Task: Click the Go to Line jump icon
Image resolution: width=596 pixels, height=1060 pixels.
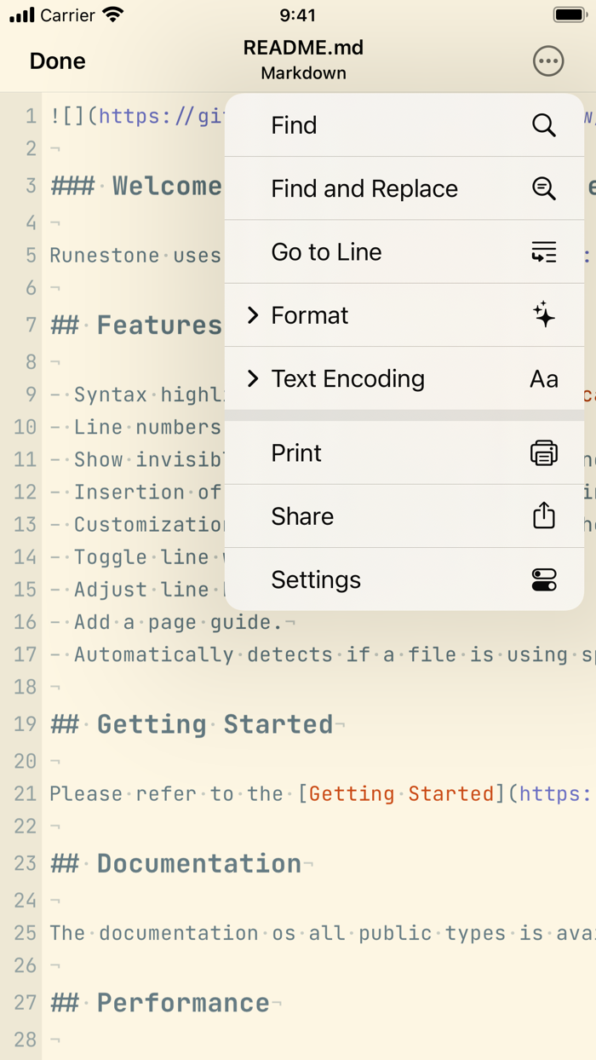Action: pyautogui.click(x=543, y=252)
